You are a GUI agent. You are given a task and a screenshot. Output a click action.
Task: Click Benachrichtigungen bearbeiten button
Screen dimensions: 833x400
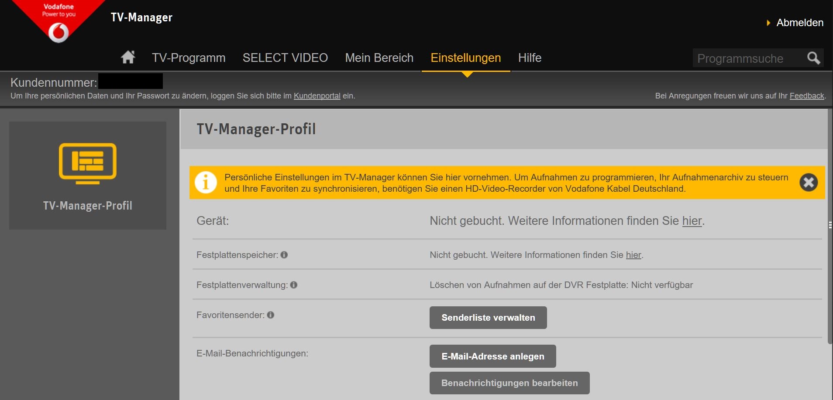(509, 383)
